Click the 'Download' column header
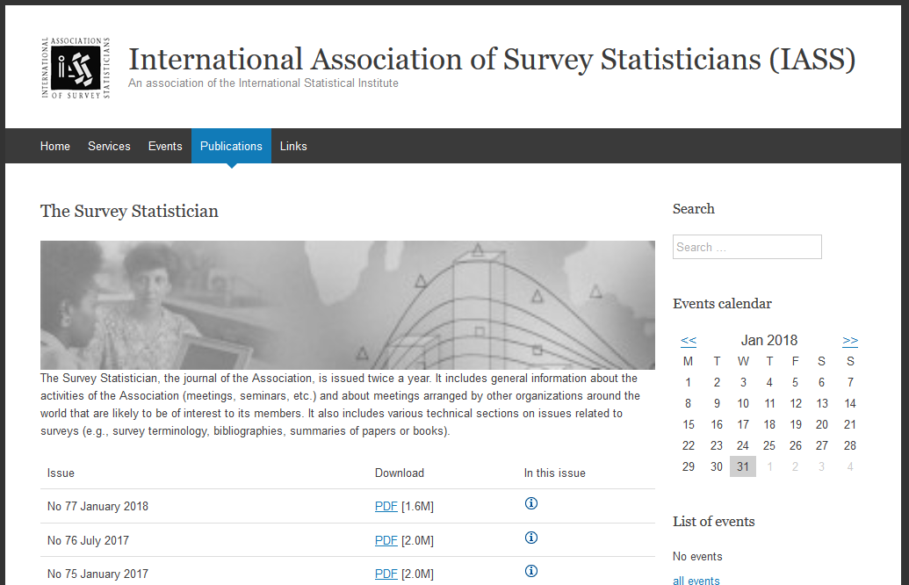 pos(400,473)
